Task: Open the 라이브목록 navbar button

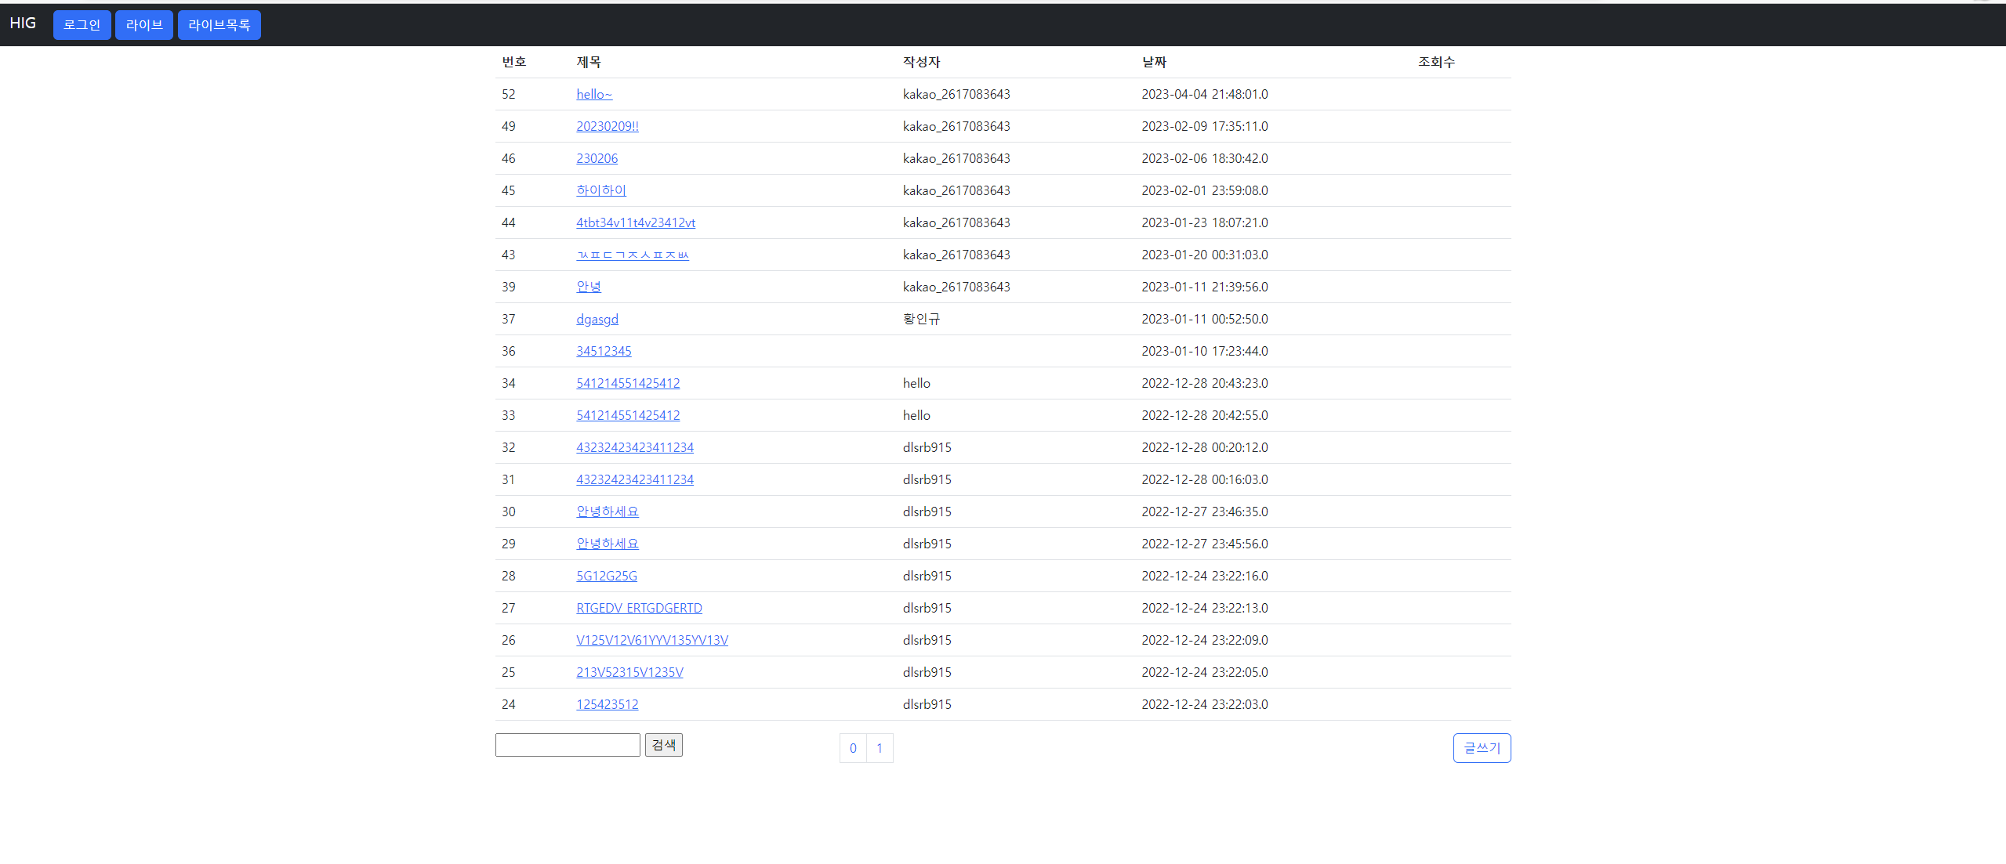Action: click(219, 25)
